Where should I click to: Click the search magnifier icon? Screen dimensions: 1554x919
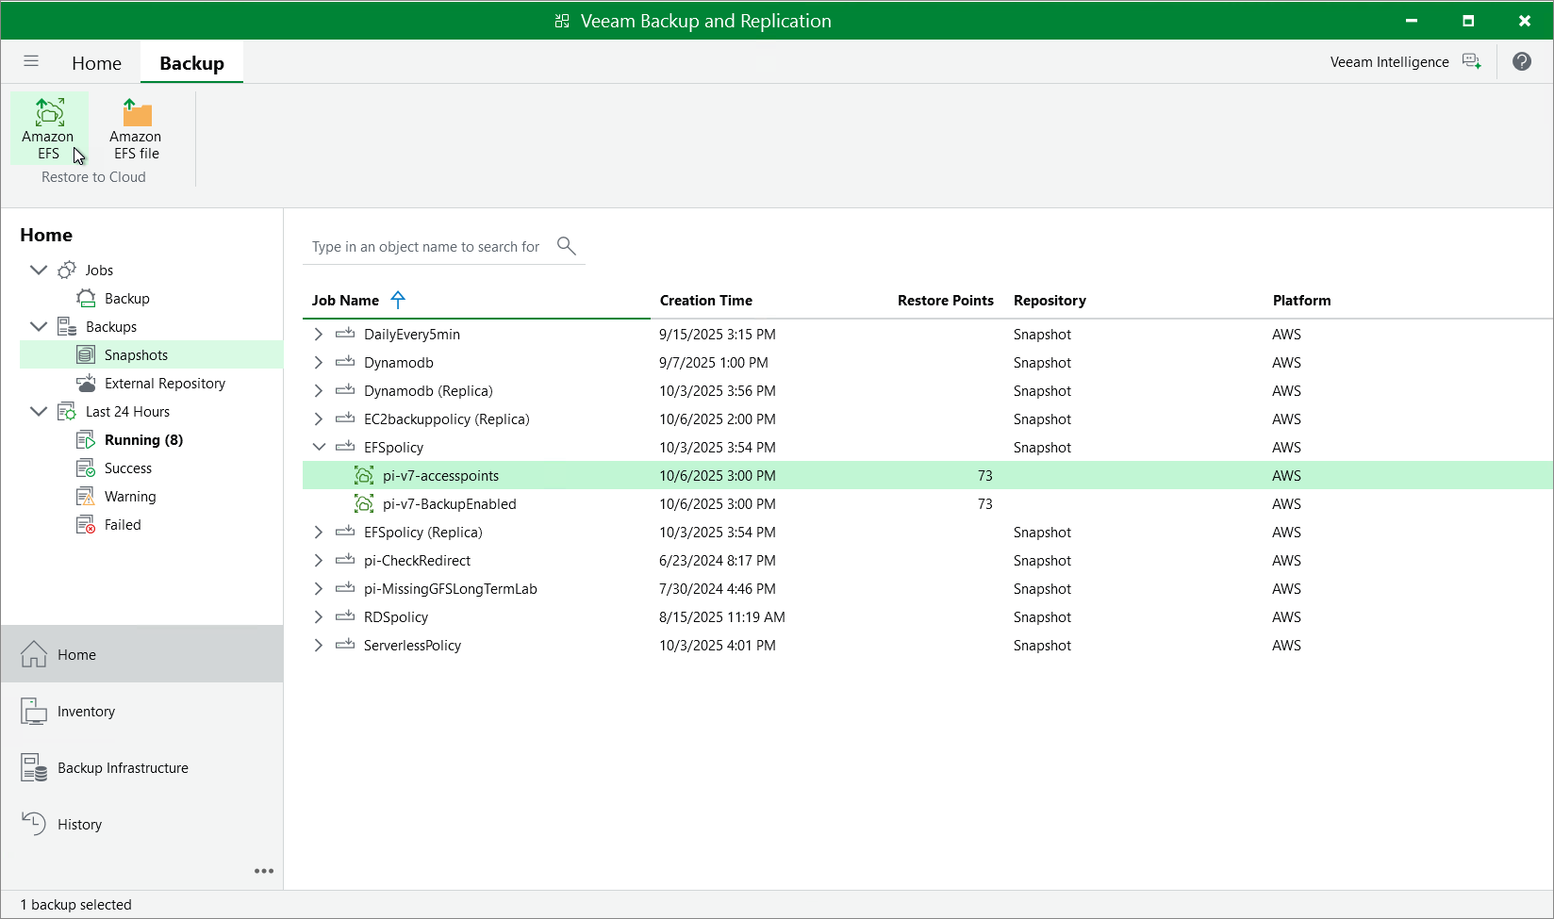566,246
